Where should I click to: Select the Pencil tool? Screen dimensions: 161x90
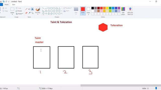[26, 9]
